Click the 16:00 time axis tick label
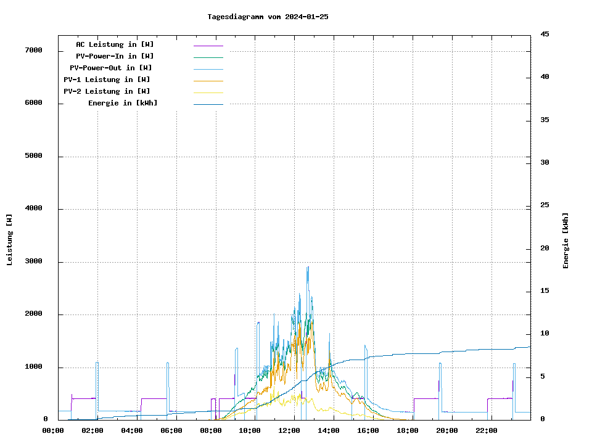 [x=368, y=430]
